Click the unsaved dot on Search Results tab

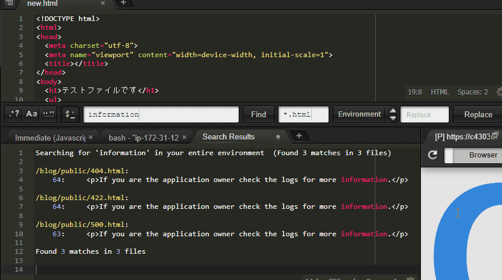point(278,137)
